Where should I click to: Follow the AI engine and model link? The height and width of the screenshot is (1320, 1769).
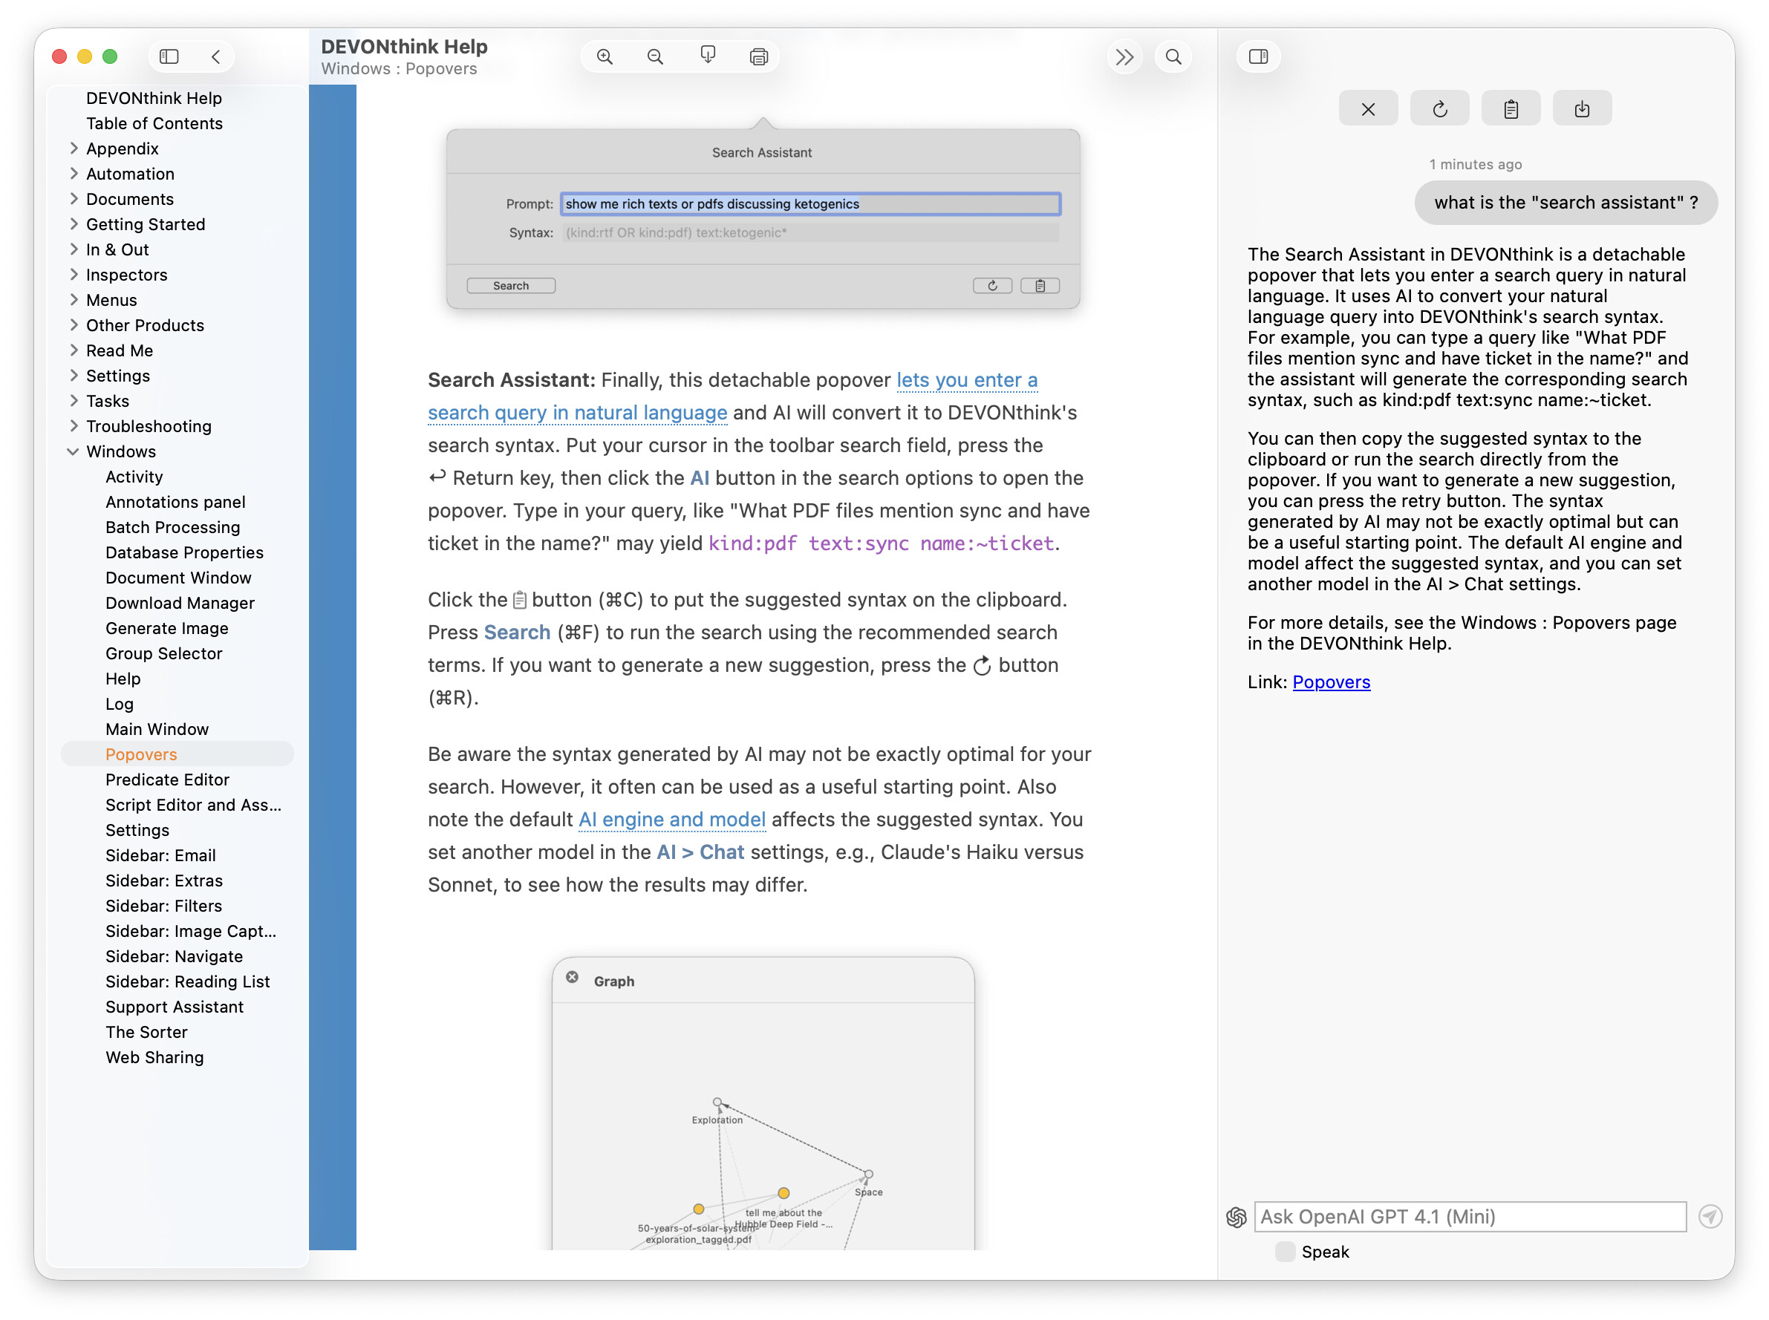(x=671, y=819)
